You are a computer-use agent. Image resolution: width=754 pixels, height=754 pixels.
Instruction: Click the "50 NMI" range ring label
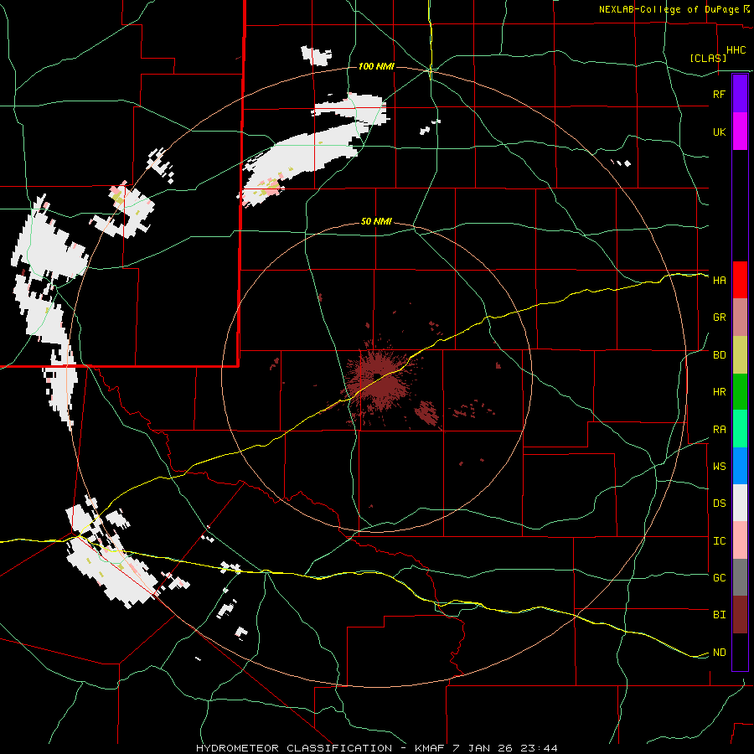tap(376, 222)
